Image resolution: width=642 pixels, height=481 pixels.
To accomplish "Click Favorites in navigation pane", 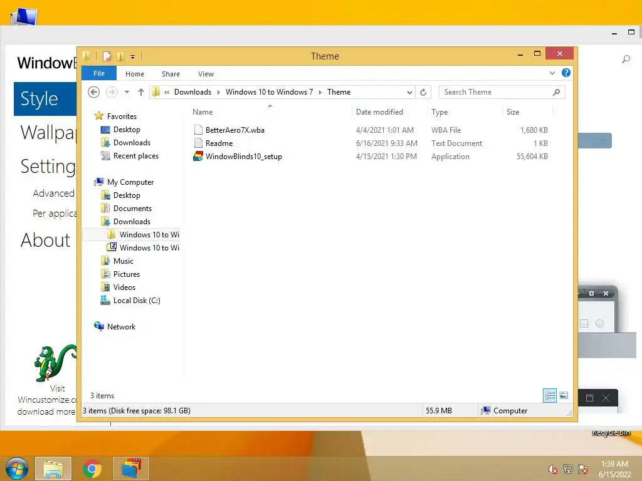I will coord(122,116).
